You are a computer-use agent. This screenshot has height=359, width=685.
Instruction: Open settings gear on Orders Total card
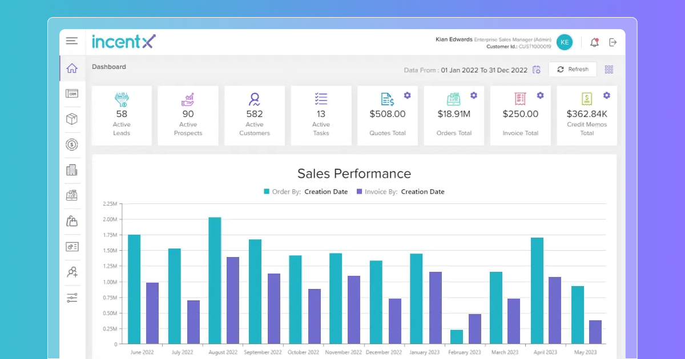pyautogui.click(x=473, y=95)
